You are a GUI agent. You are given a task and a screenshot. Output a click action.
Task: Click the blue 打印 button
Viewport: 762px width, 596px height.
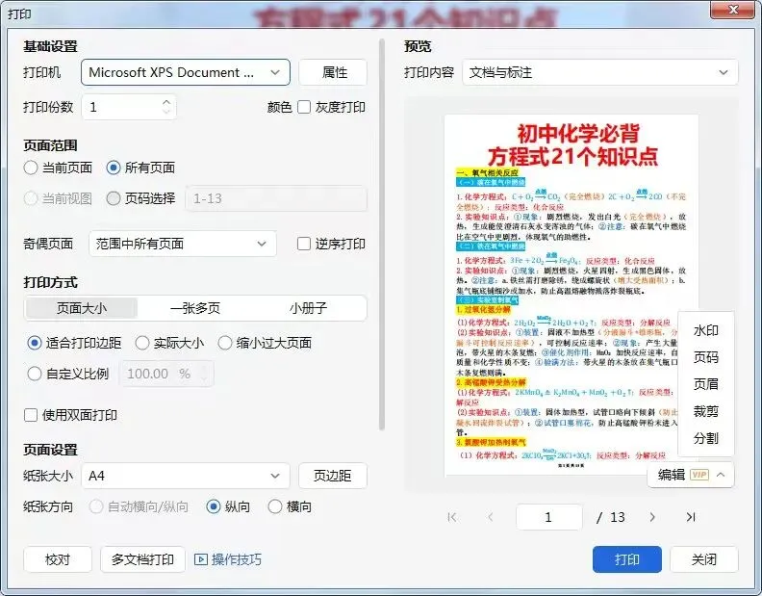(627, 559)
